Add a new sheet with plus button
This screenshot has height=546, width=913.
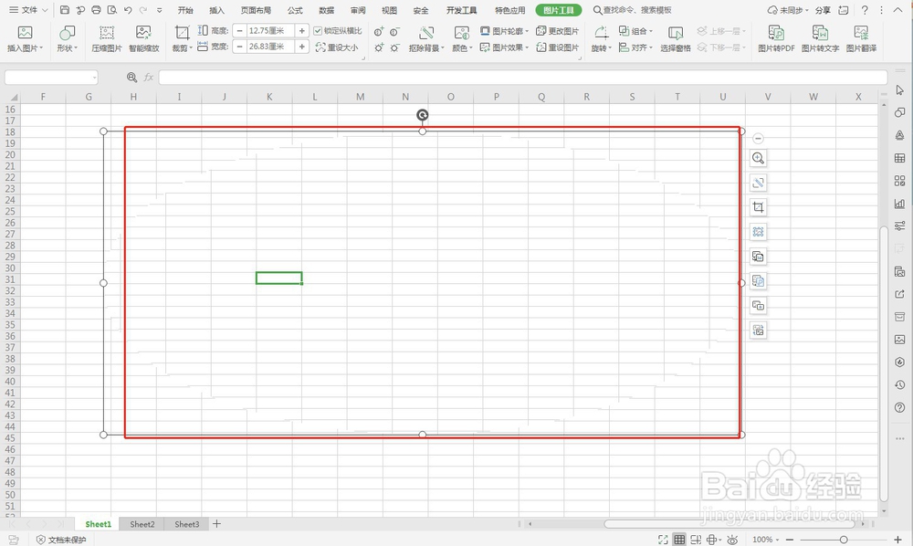[x=216, y=524]
